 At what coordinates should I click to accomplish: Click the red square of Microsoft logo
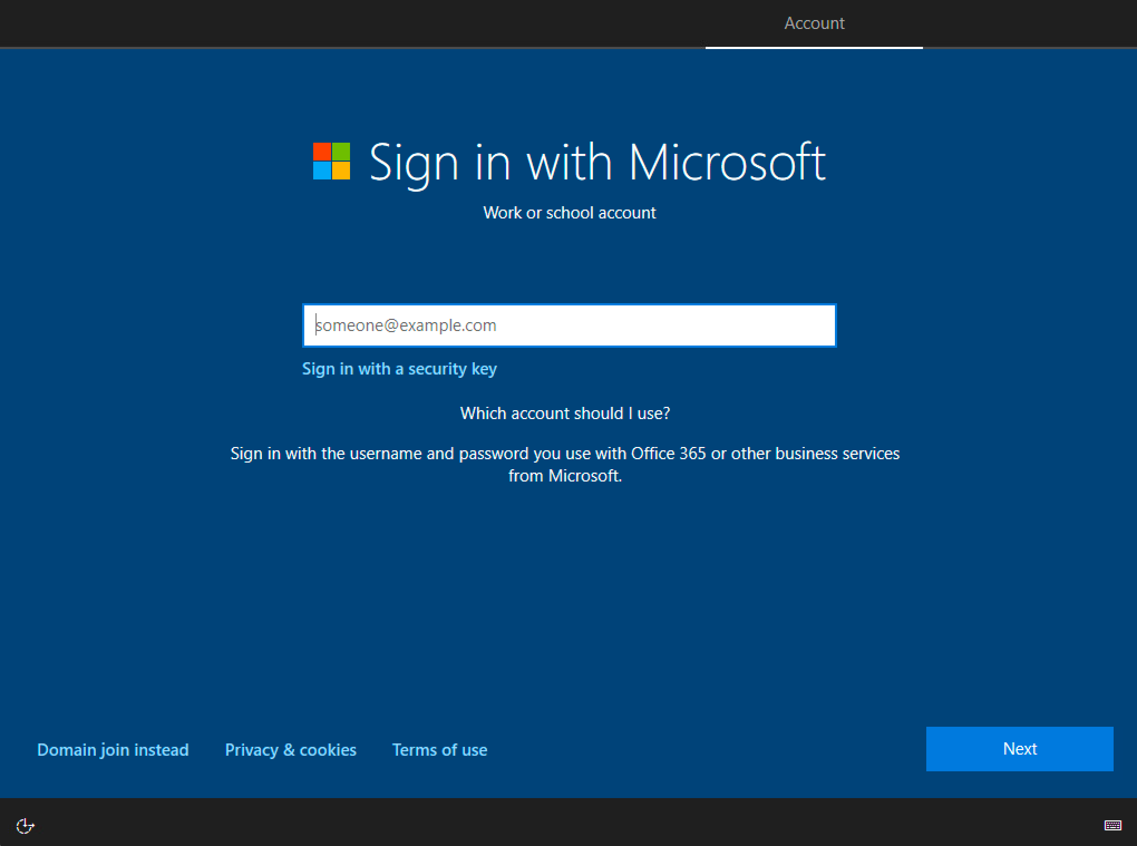coord(322,152)
